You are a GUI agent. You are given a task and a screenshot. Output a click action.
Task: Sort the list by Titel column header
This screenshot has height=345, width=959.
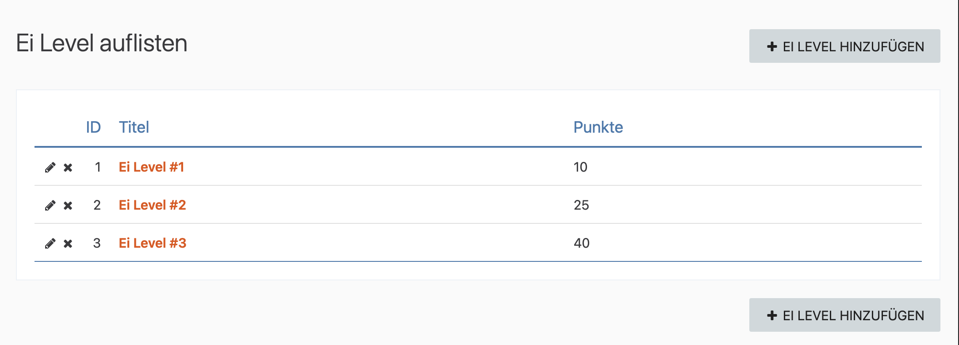tap(134, 127)
